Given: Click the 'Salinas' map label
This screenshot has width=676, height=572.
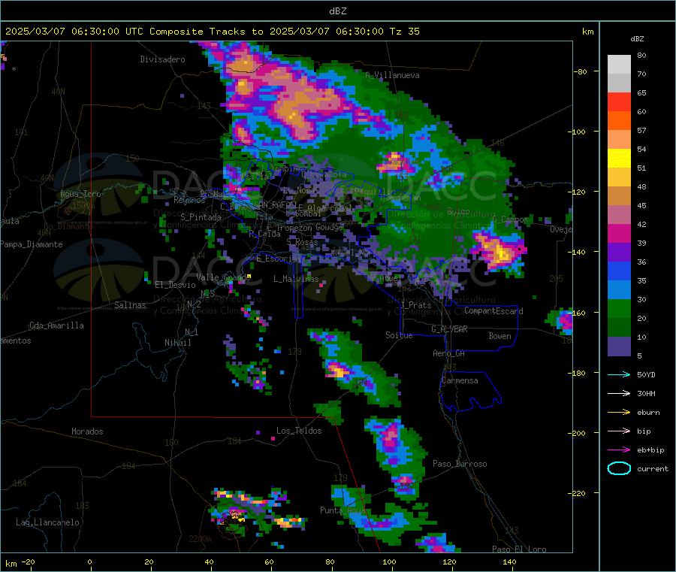Looking at the screenshot, I should (x=130, y=305).
